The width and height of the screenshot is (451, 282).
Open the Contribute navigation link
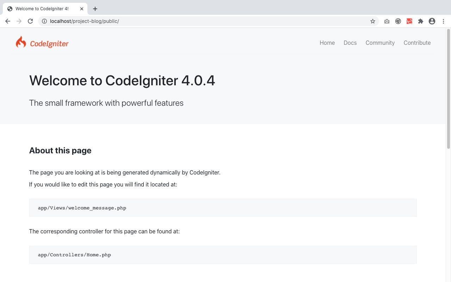click(417, 43)
